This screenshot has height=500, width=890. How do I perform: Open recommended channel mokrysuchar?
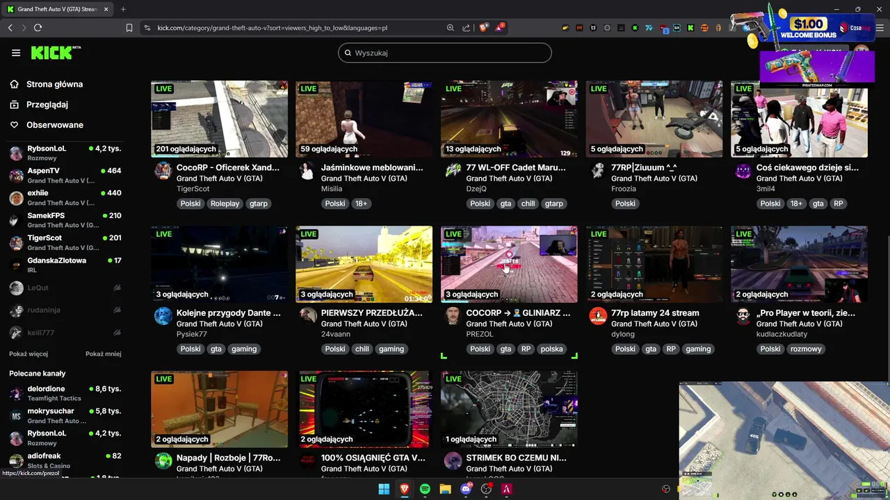pyautogui.click(x=65, y=415)
